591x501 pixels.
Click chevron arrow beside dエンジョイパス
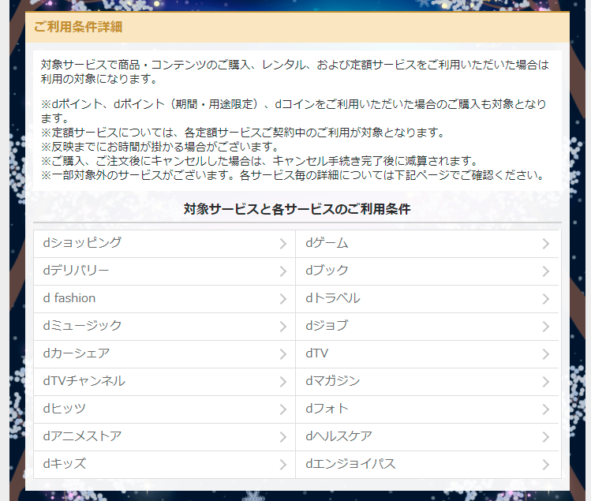546,465
